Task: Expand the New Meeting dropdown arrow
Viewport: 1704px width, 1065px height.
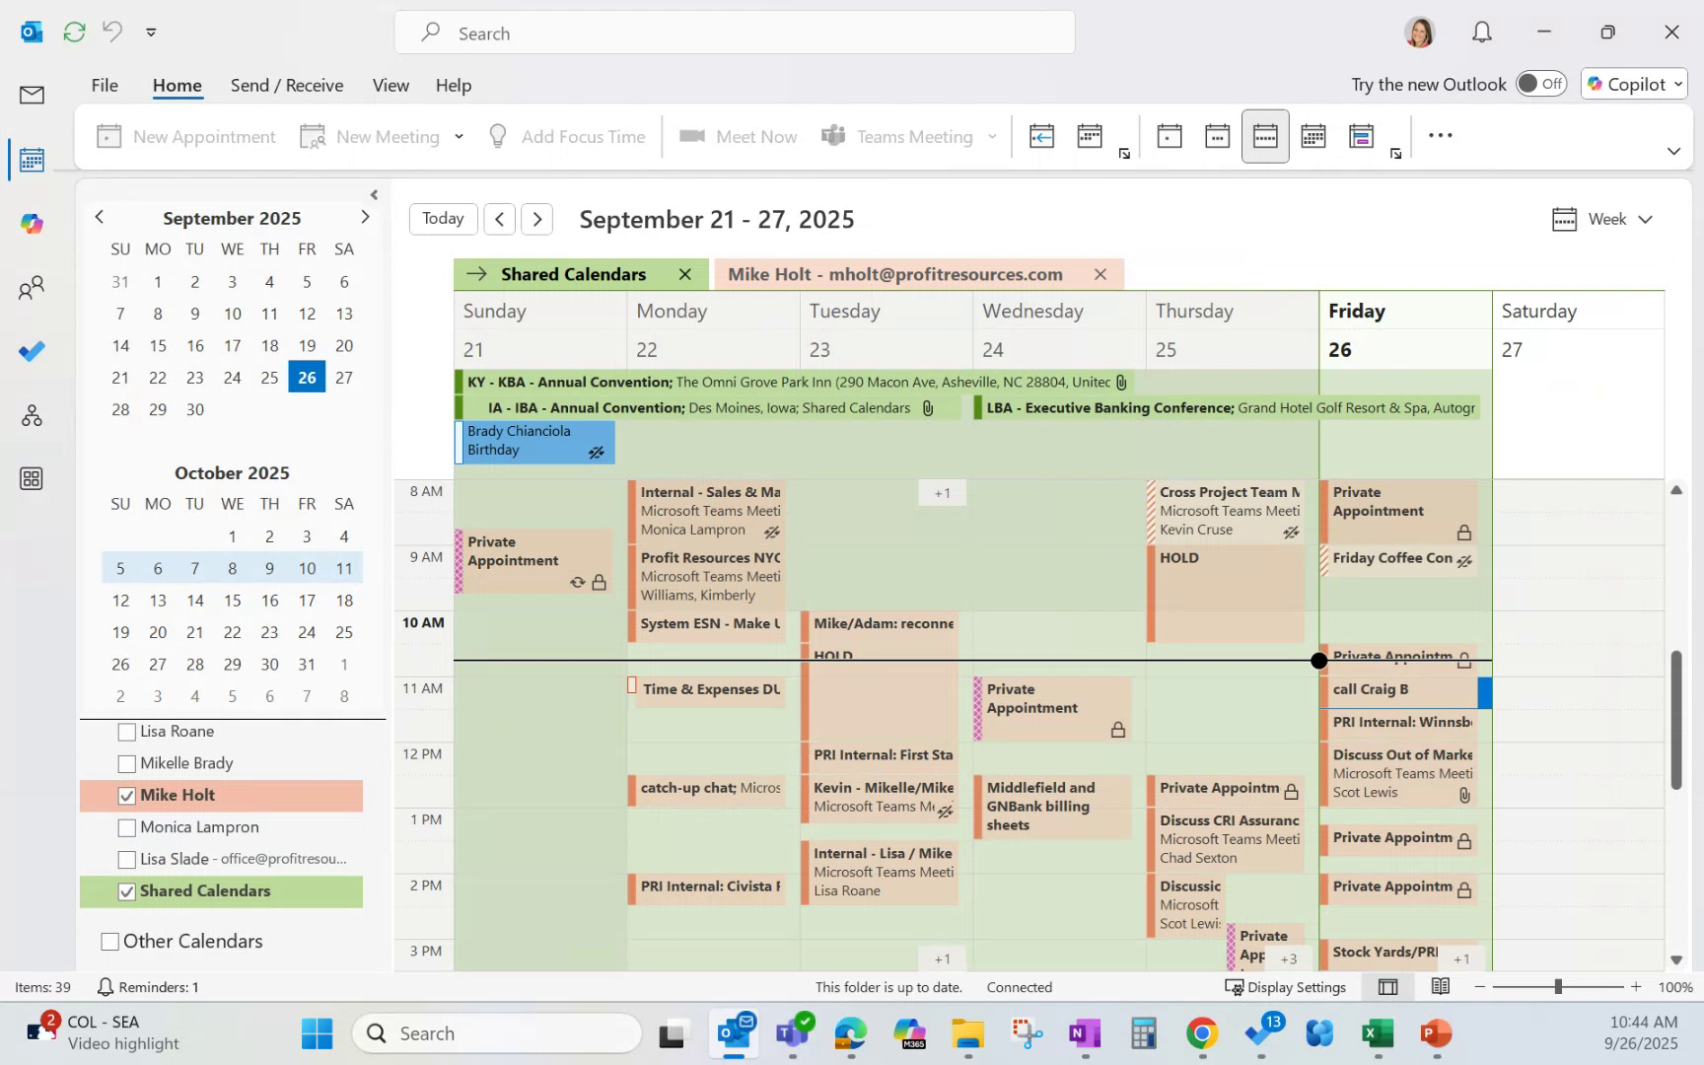Action: pos(458,136)
